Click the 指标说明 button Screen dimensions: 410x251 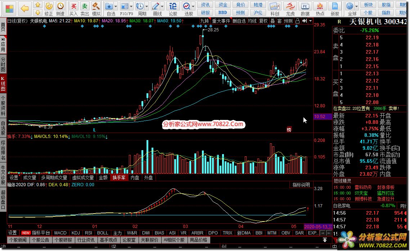coord(301,185)
